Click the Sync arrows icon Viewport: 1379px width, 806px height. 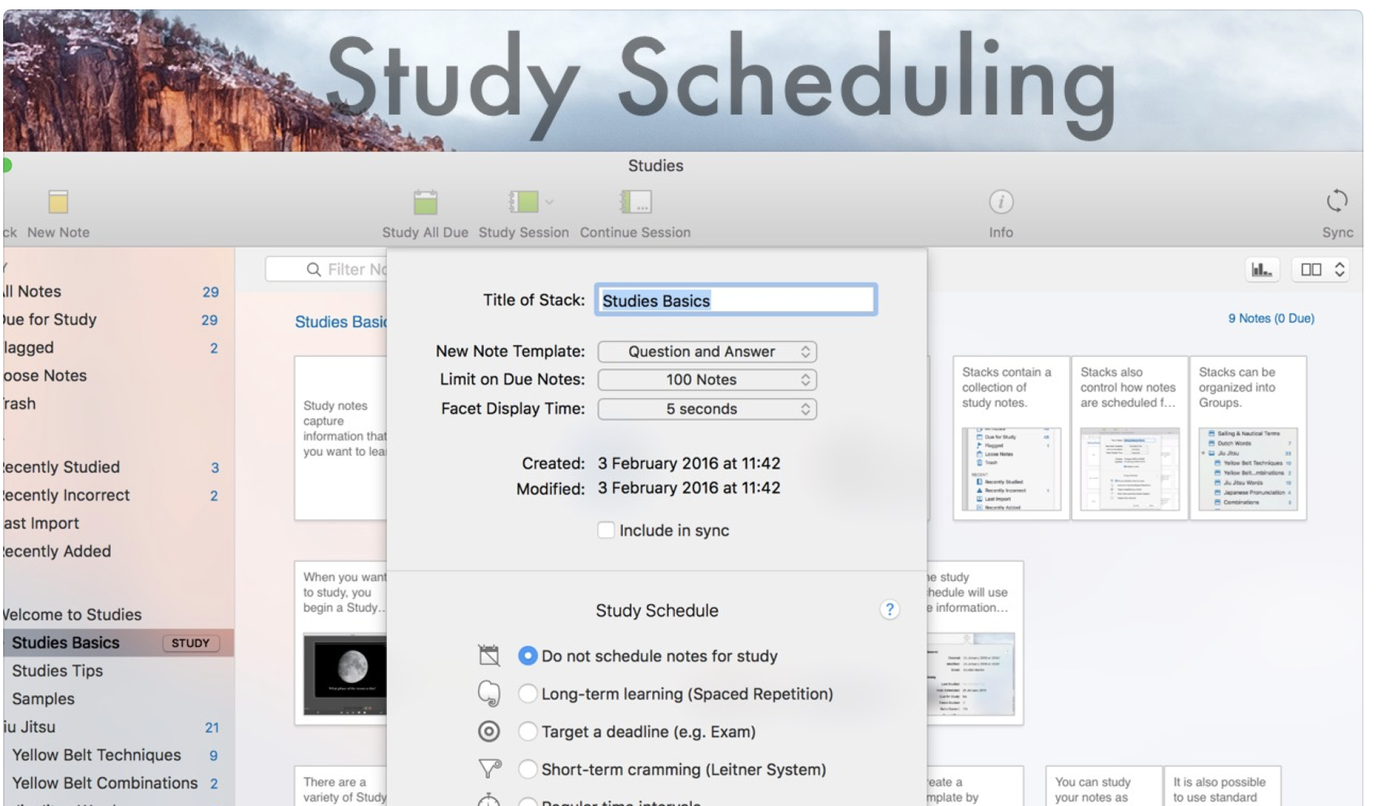1337,202
